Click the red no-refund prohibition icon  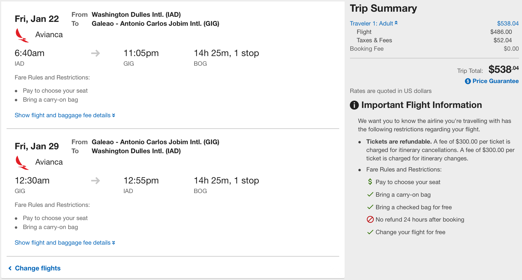click(370, 219)
